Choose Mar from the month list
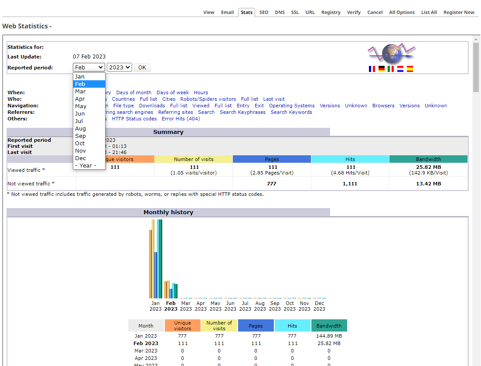The width and height of the screenshot is (481, 366). (89, 92)
